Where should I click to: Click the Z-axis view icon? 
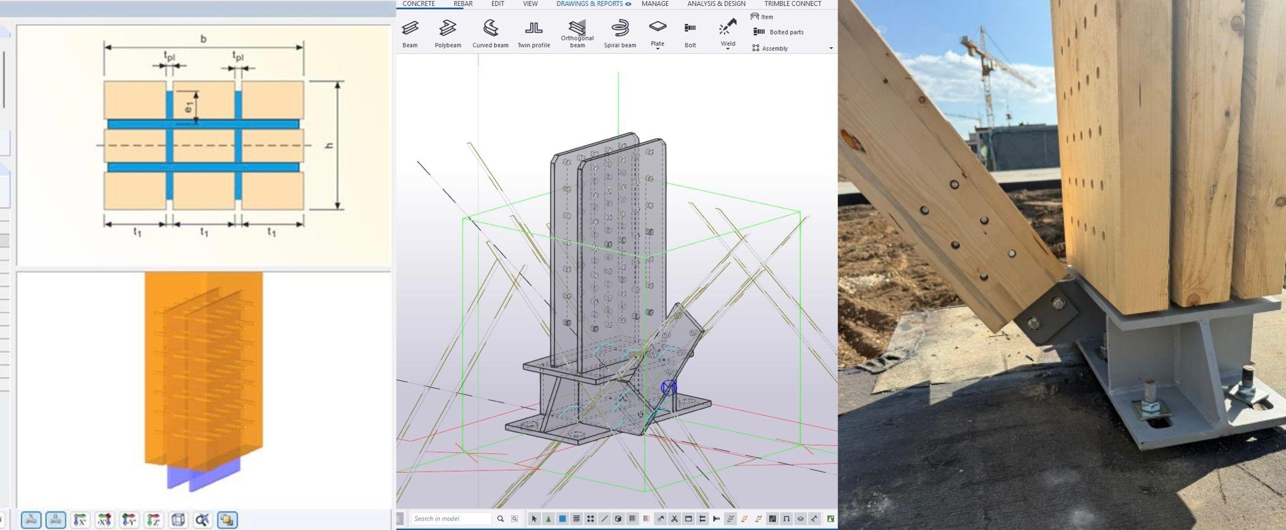pyautogui.click(x=154, y=519)
